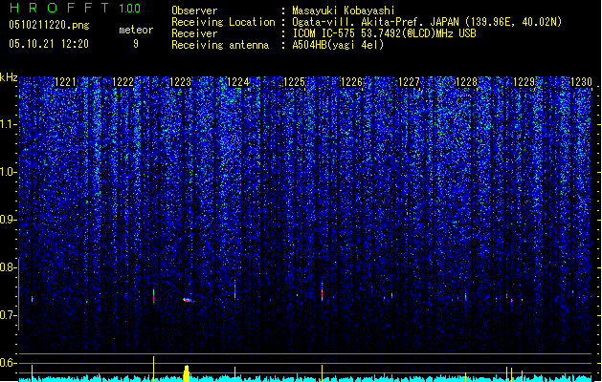This screenshot has width=602, height=382.
Task: Click the HROFFT program title text
Action: click(x=59, y=8)
